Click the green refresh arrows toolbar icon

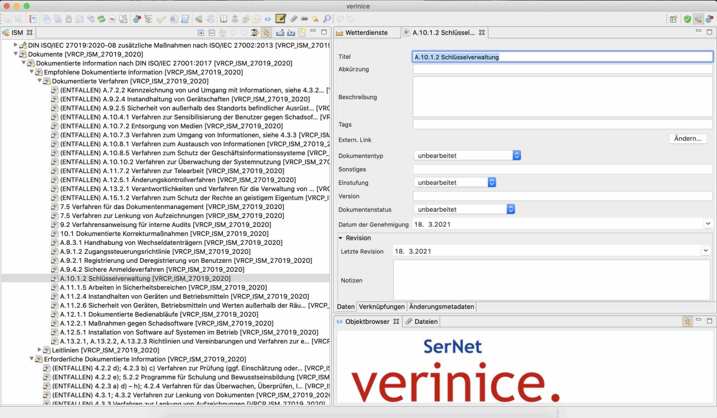(x=101, y=18)
